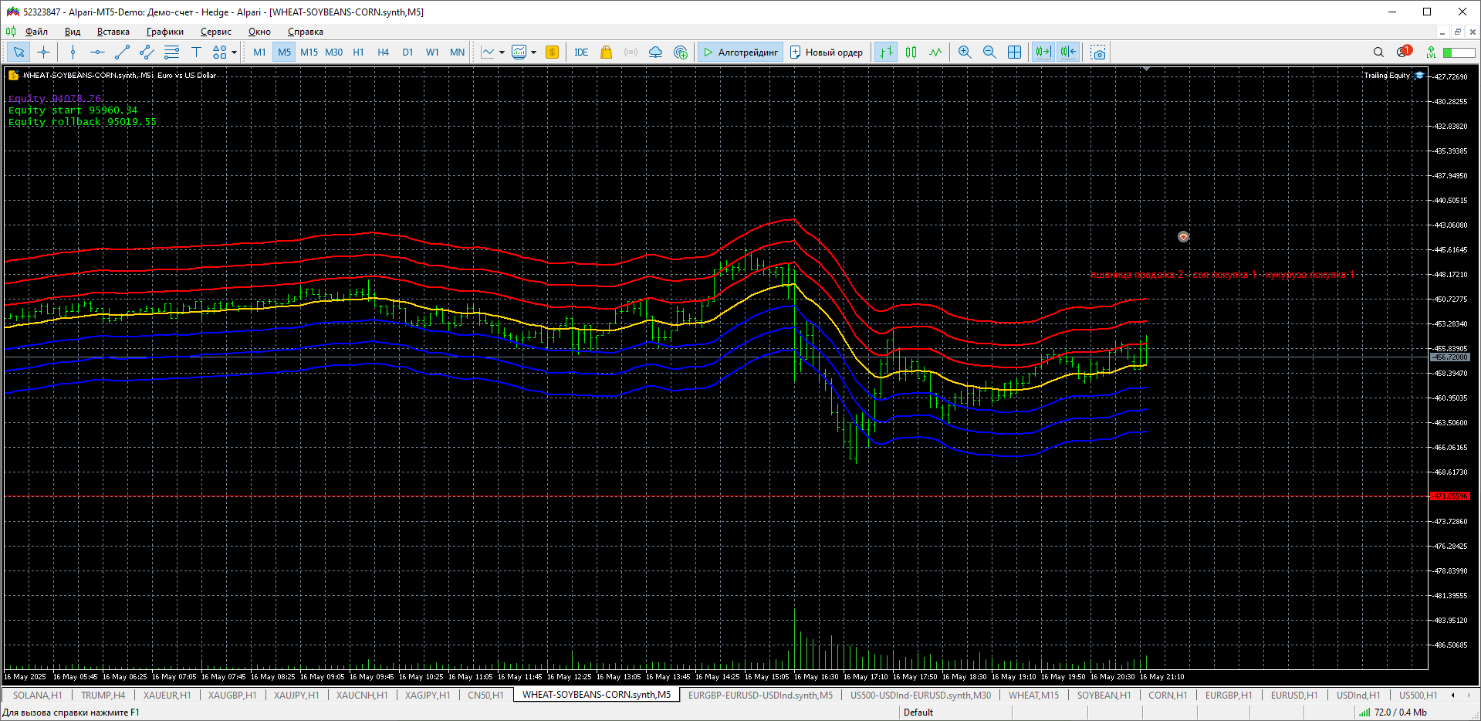
Task: Switch chart to candlestick display
Action: click(x=911, y=52)
